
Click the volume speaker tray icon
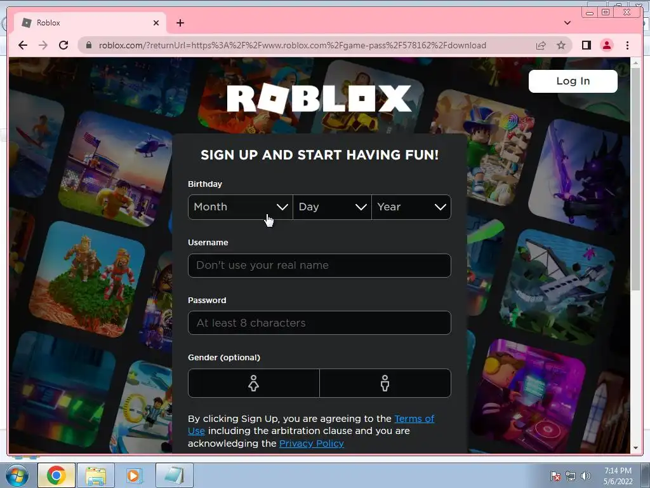585,476
